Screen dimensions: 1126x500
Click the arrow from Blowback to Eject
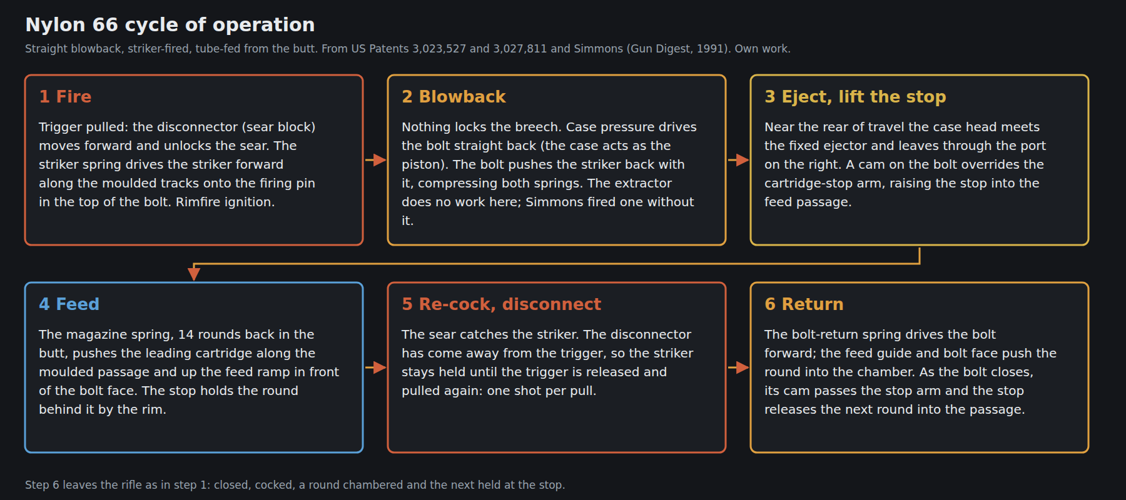click(738, 160)
